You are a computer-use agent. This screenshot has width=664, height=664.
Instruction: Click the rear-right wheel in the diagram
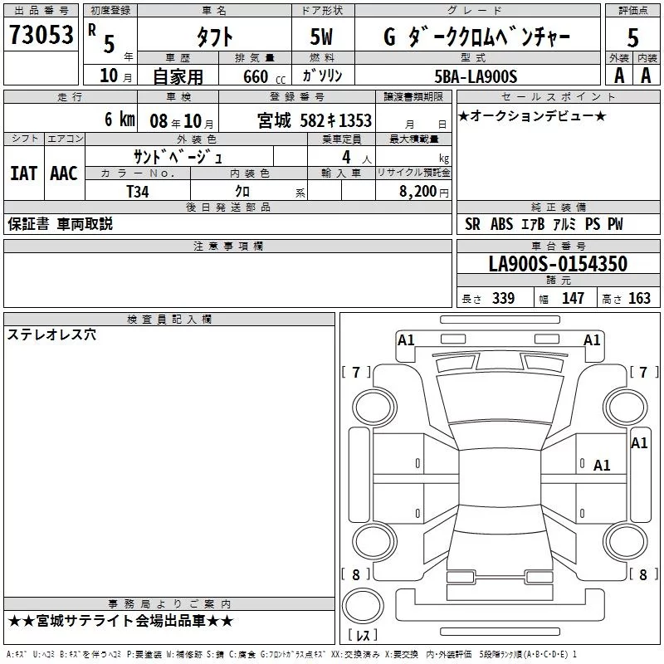pyautogui.click(x=626, y=541)
